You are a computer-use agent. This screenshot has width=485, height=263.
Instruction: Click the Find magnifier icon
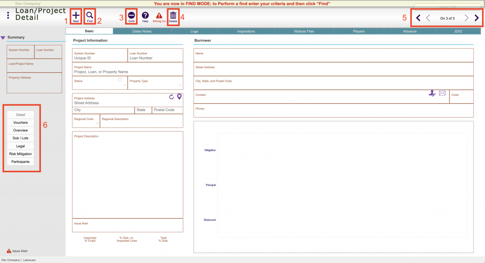point(90,17)
